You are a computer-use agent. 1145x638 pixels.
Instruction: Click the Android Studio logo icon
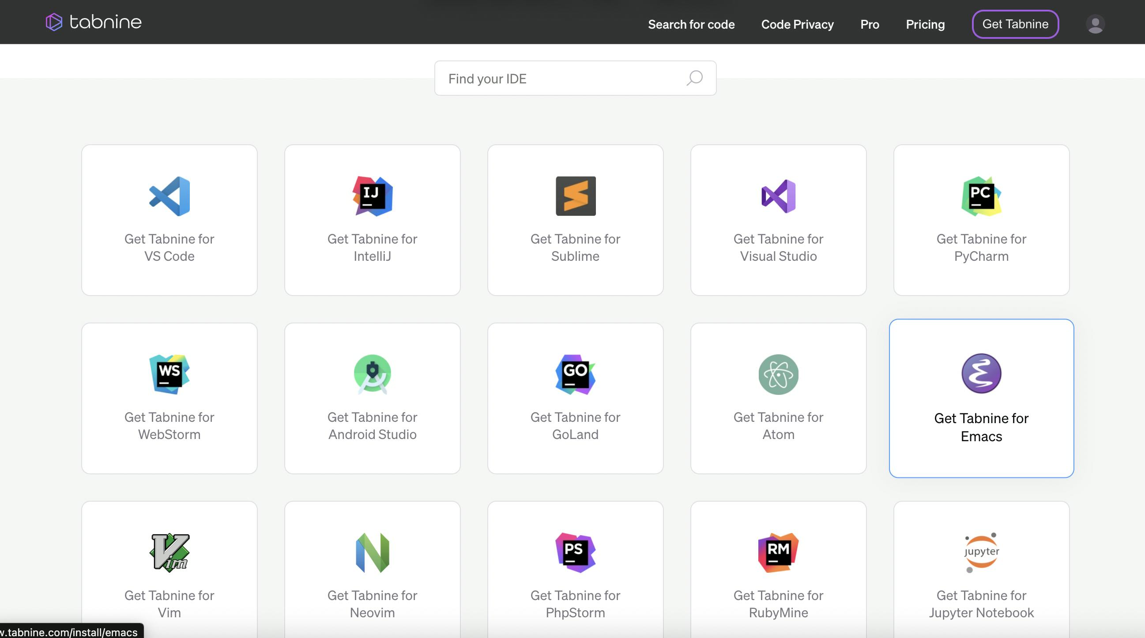(x=373, y=375)
